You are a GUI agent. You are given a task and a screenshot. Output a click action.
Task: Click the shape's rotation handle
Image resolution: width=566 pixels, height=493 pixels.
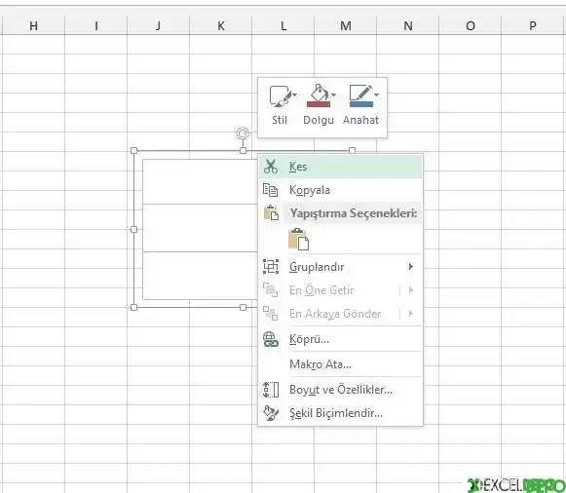coord(243,133)
